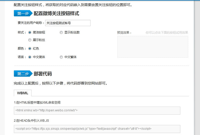Set language to 中文简体
The height and width of the screenshot is (135, 200).
coord(30,57)
